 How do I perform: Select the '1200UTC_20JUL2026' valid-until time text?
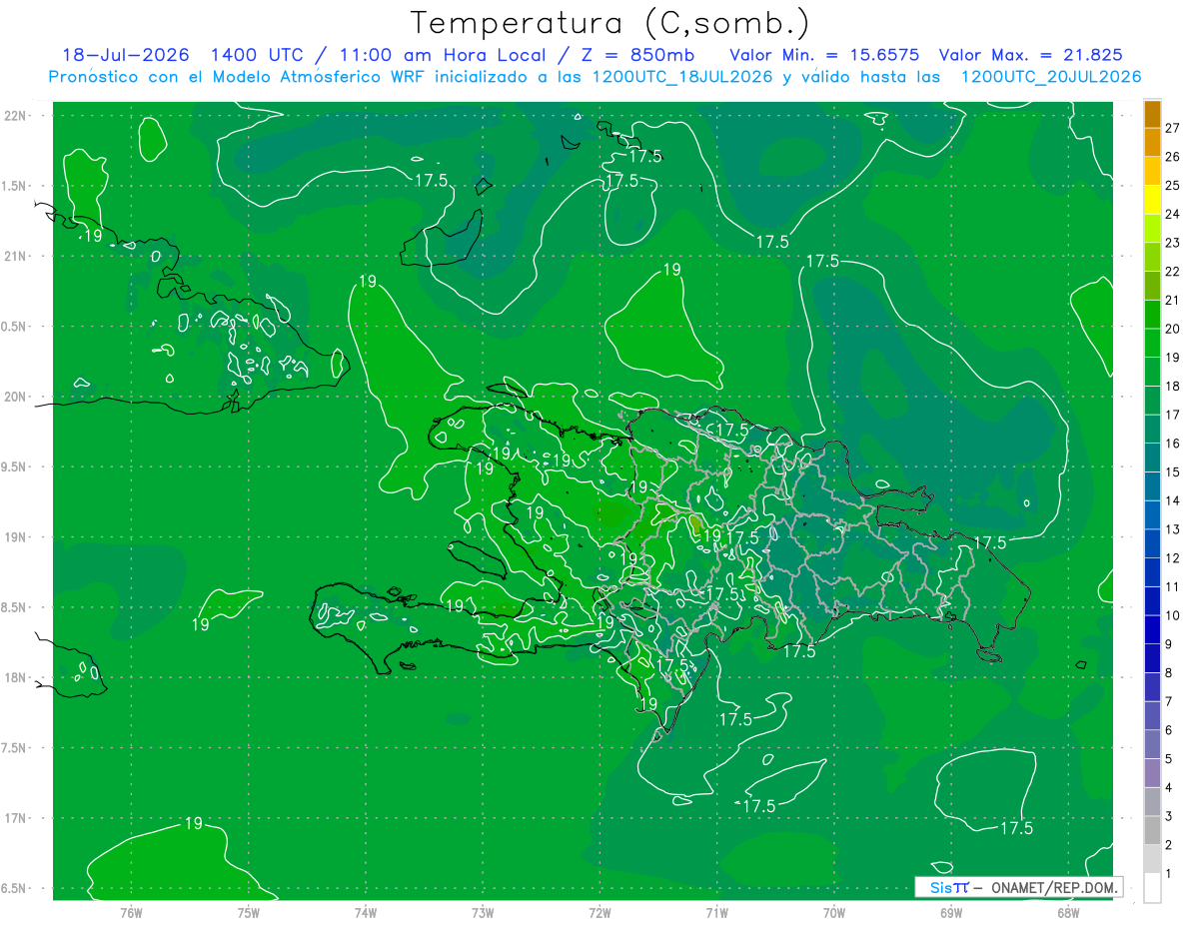(1049, 77)
